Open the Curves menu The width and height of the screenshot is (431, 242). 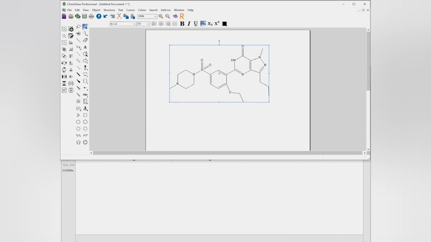(x=130, y=10)
